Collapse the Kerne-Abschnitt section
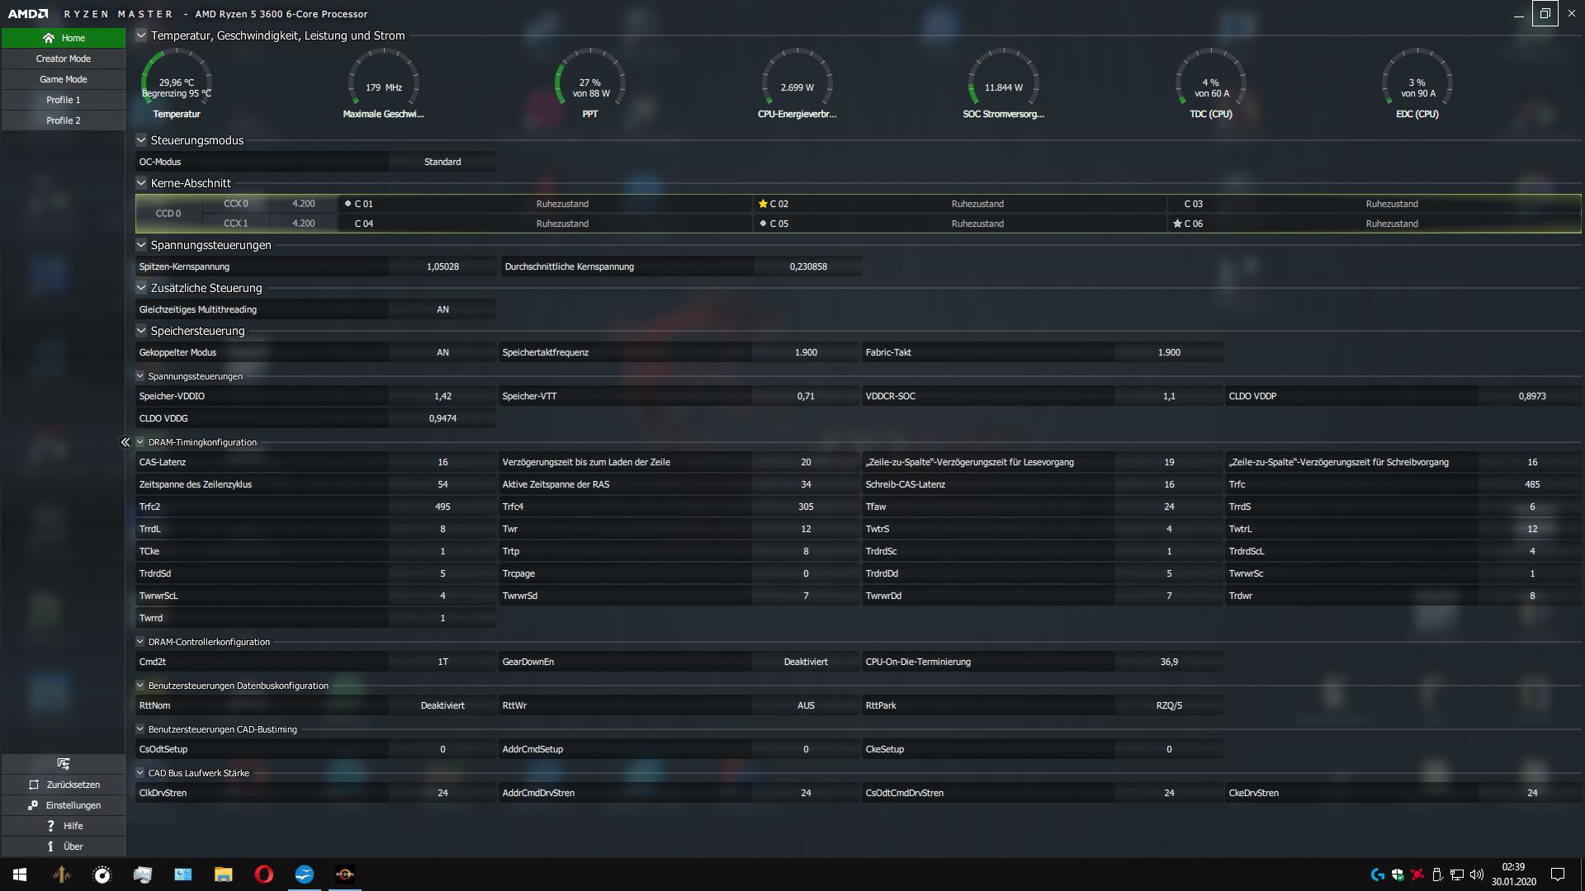 pos(141,183)
